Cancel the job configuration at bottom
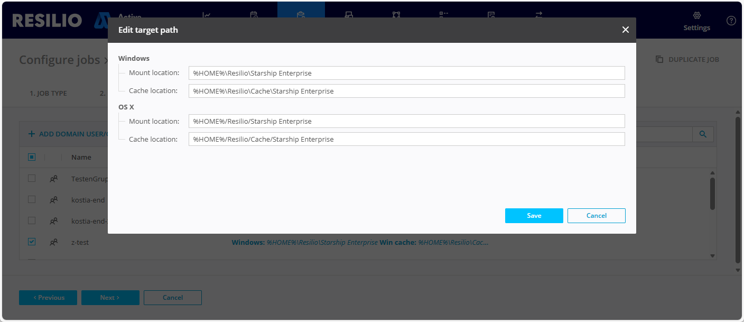This screenshot has width=744, height=322. pyautogui.click(x=173, y=298)
